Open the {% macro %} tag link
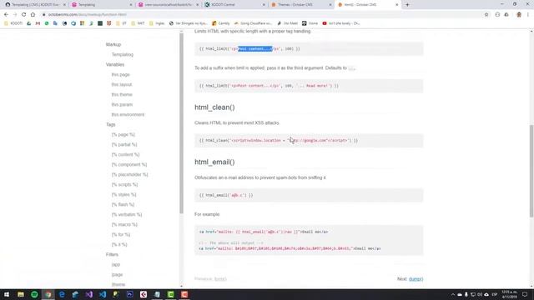534x300 pixels. coord(124,224)
